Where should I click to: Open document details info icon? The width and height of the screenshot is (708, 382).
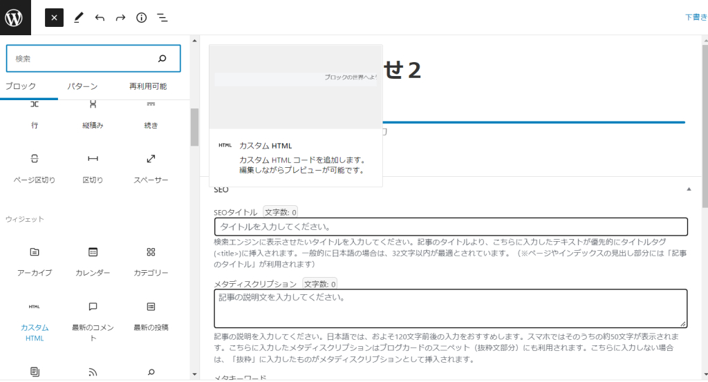coord(141,17)
